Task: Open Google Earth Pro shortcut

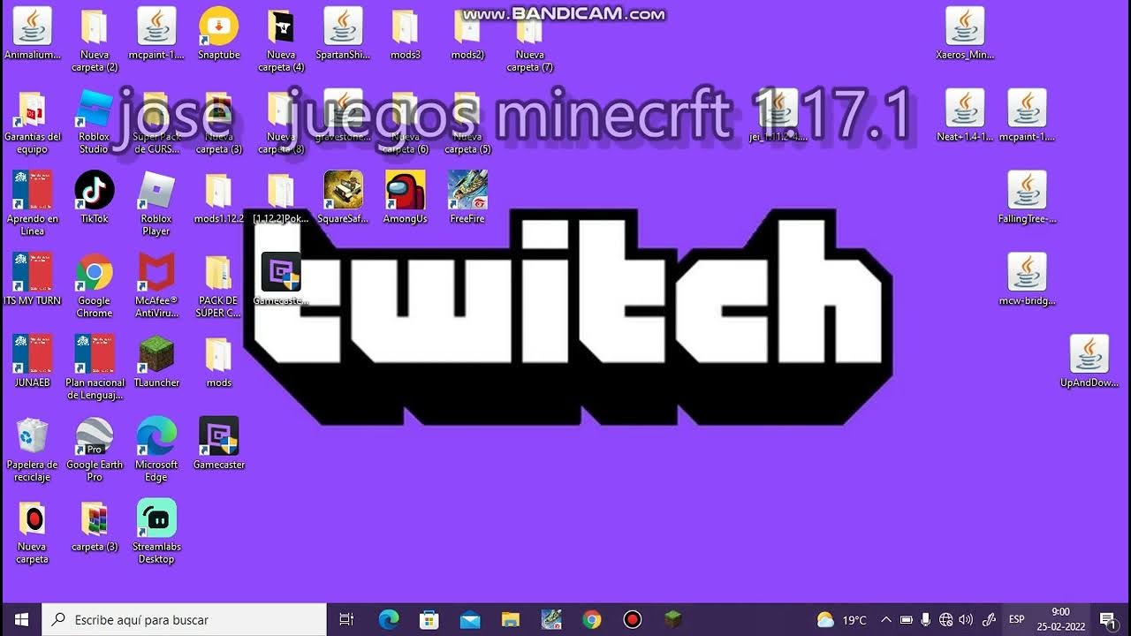Action: 94,437
